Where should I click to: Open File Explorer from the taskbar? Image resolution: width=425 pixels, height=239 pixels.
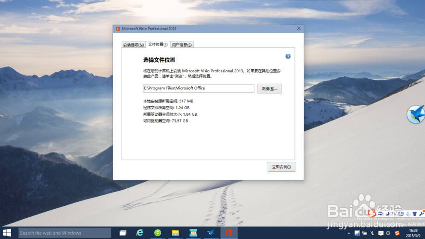click(x=176, y=233)
